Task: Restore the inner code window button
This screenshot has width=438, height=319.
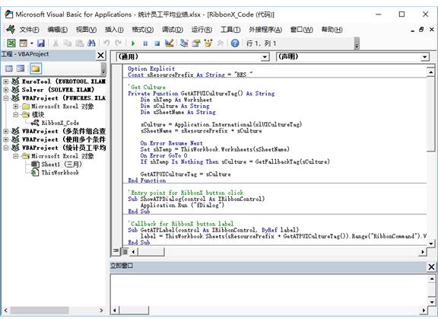Action: (x=421, y=30)
